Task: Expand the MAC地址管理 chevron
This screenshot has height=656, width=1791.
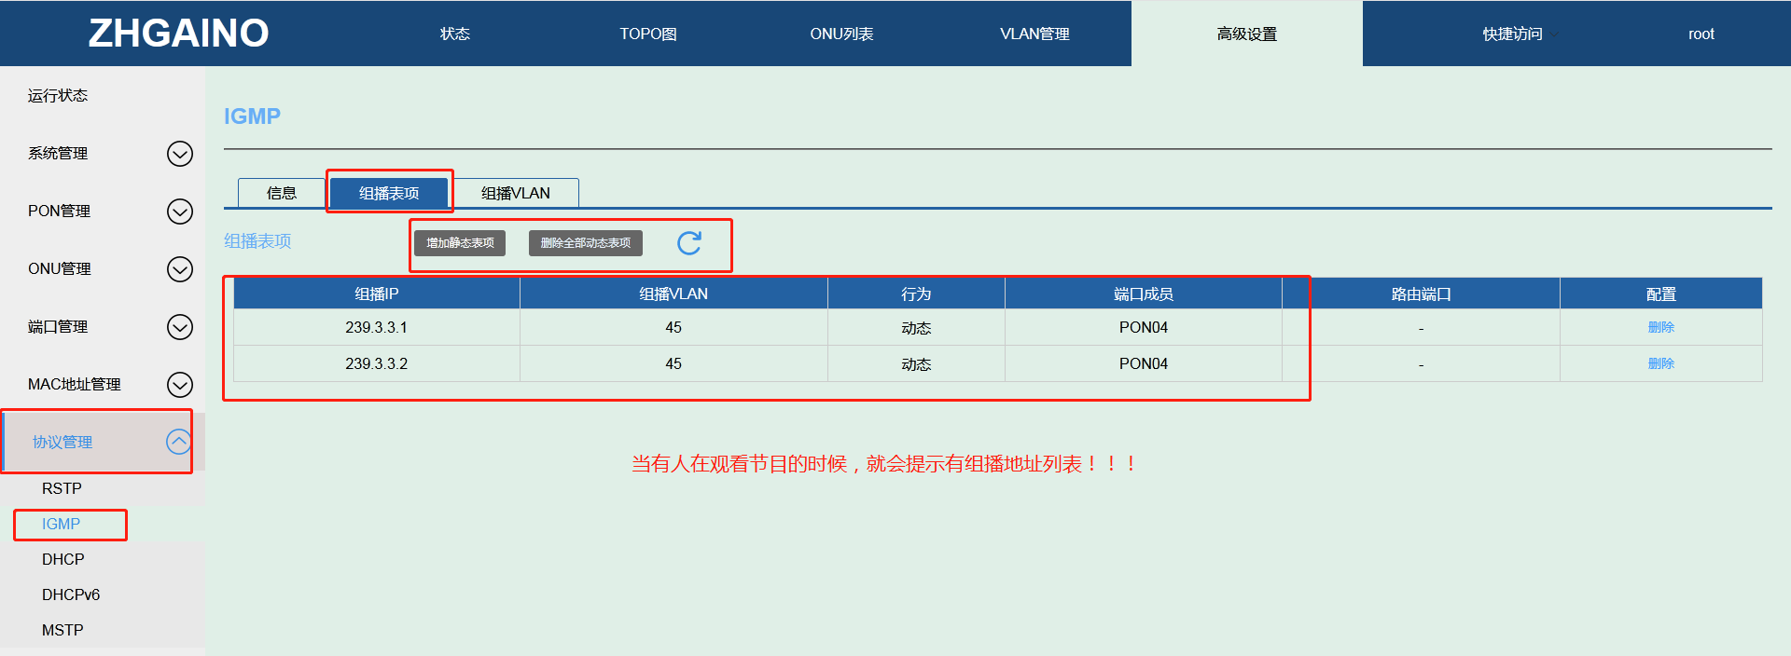Action: (179, 385)
